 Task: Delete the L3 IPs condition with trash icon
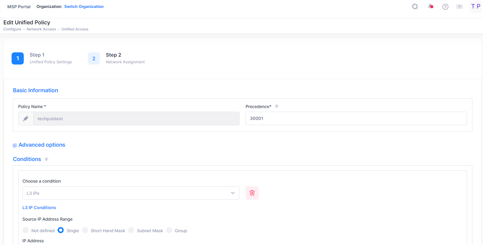click(x=252, y=193)
